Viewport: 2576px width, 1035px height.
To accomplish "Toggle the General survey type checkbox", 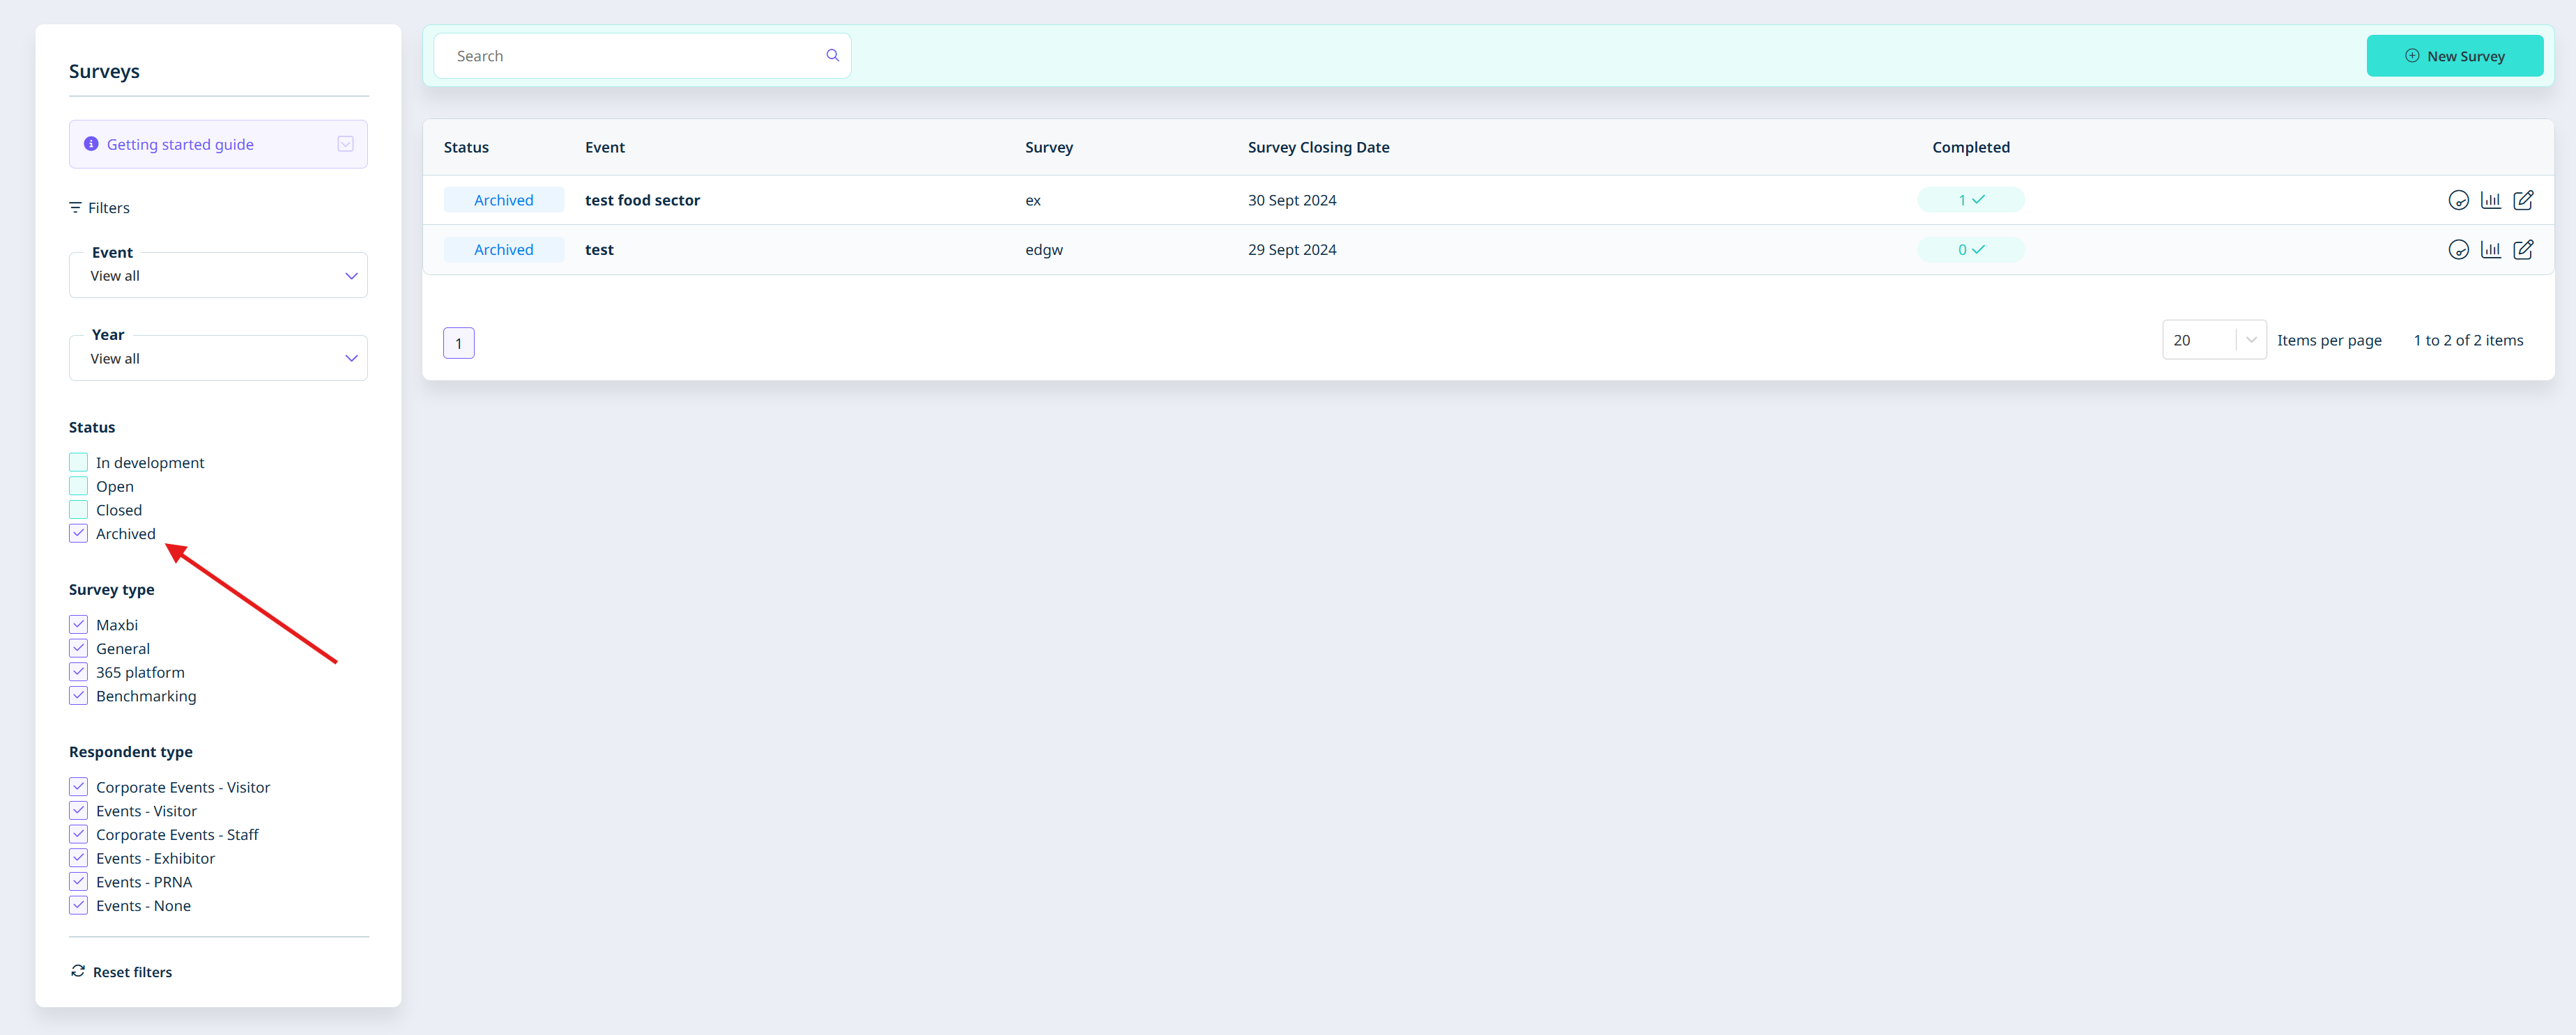I will coord(78,648).
